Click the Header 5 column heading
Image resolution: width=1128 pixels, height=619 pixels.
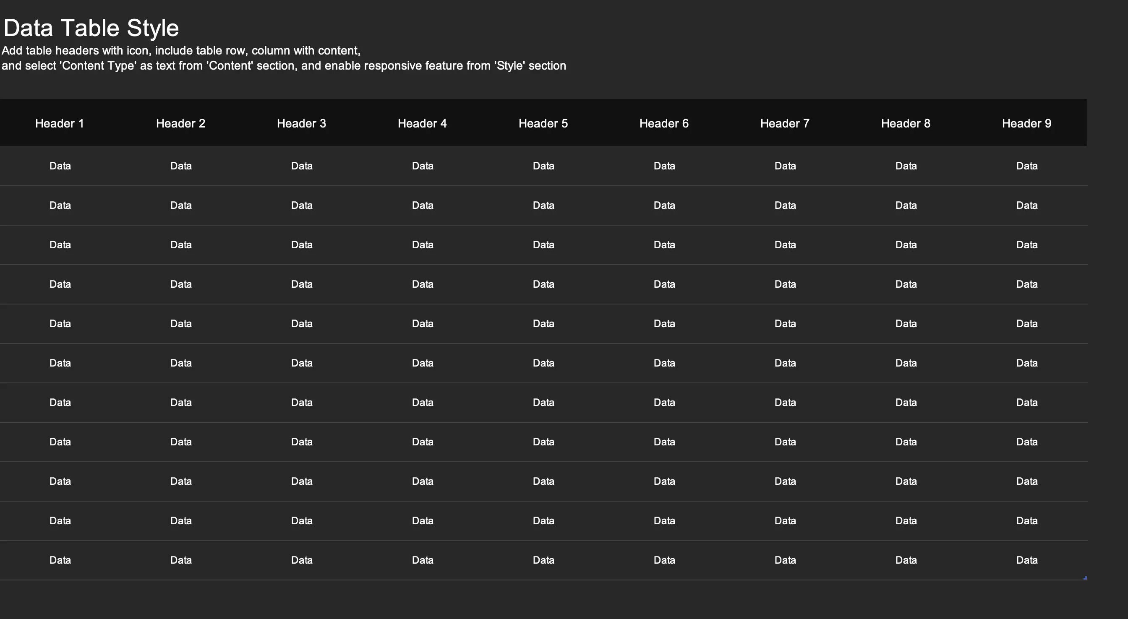pos(543,123)
